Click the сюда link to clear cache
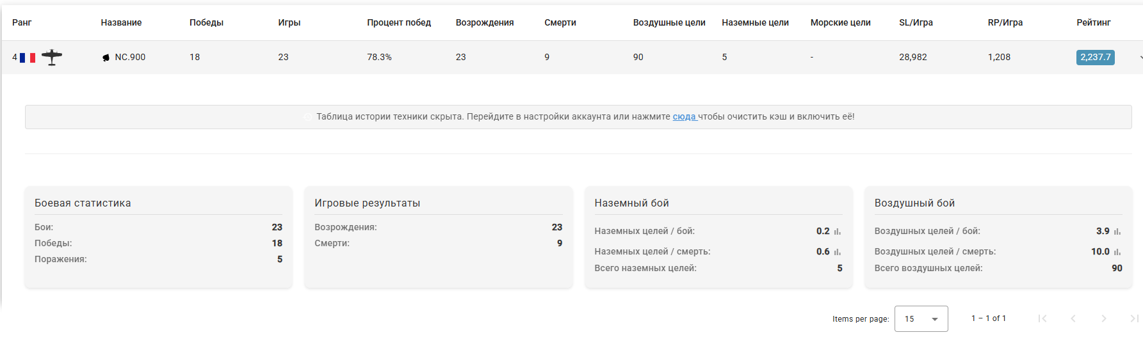The width and height of the screenshot is (1143, 337). pyautogui.click(x=684, y=117)
